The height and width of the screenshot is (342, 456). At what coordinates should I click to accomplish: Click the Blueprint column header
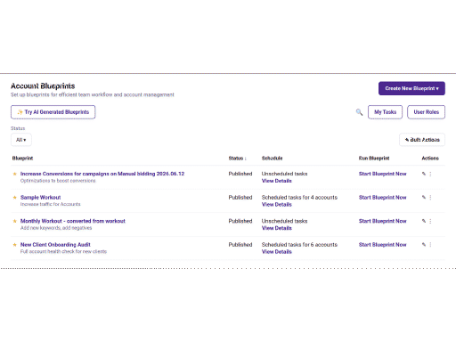(22, 159)
